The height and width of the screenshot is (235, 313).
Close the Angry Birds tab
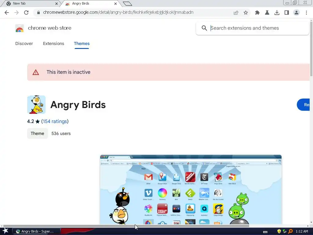tap(115, 4)
